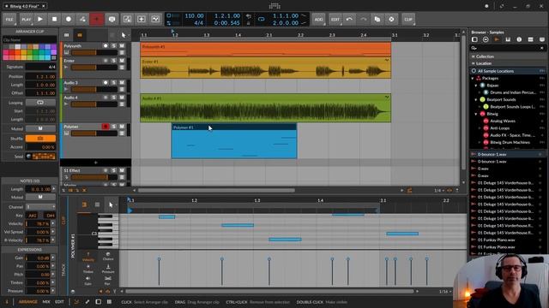549x308 pixels.
Task: Click the Gain expression stepper arrow
Action: tap(53, 258)
